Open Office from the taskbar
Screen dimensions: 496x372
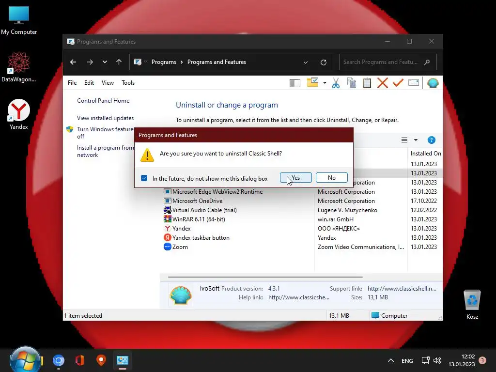click(80, 360)
